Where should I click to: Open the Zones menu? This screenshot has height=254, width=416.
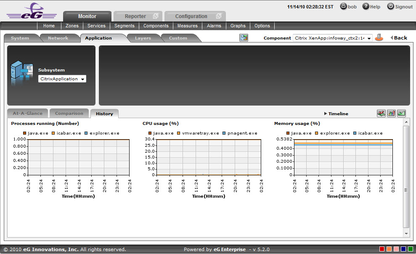tap(72, 26)
